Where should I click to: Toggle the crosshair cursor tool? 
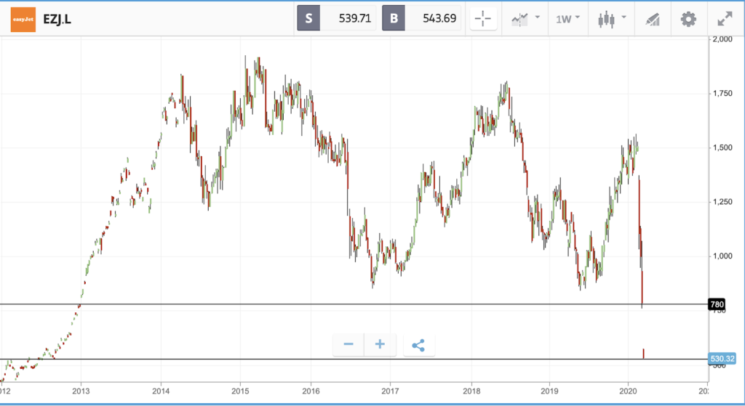tap(484, 19)
